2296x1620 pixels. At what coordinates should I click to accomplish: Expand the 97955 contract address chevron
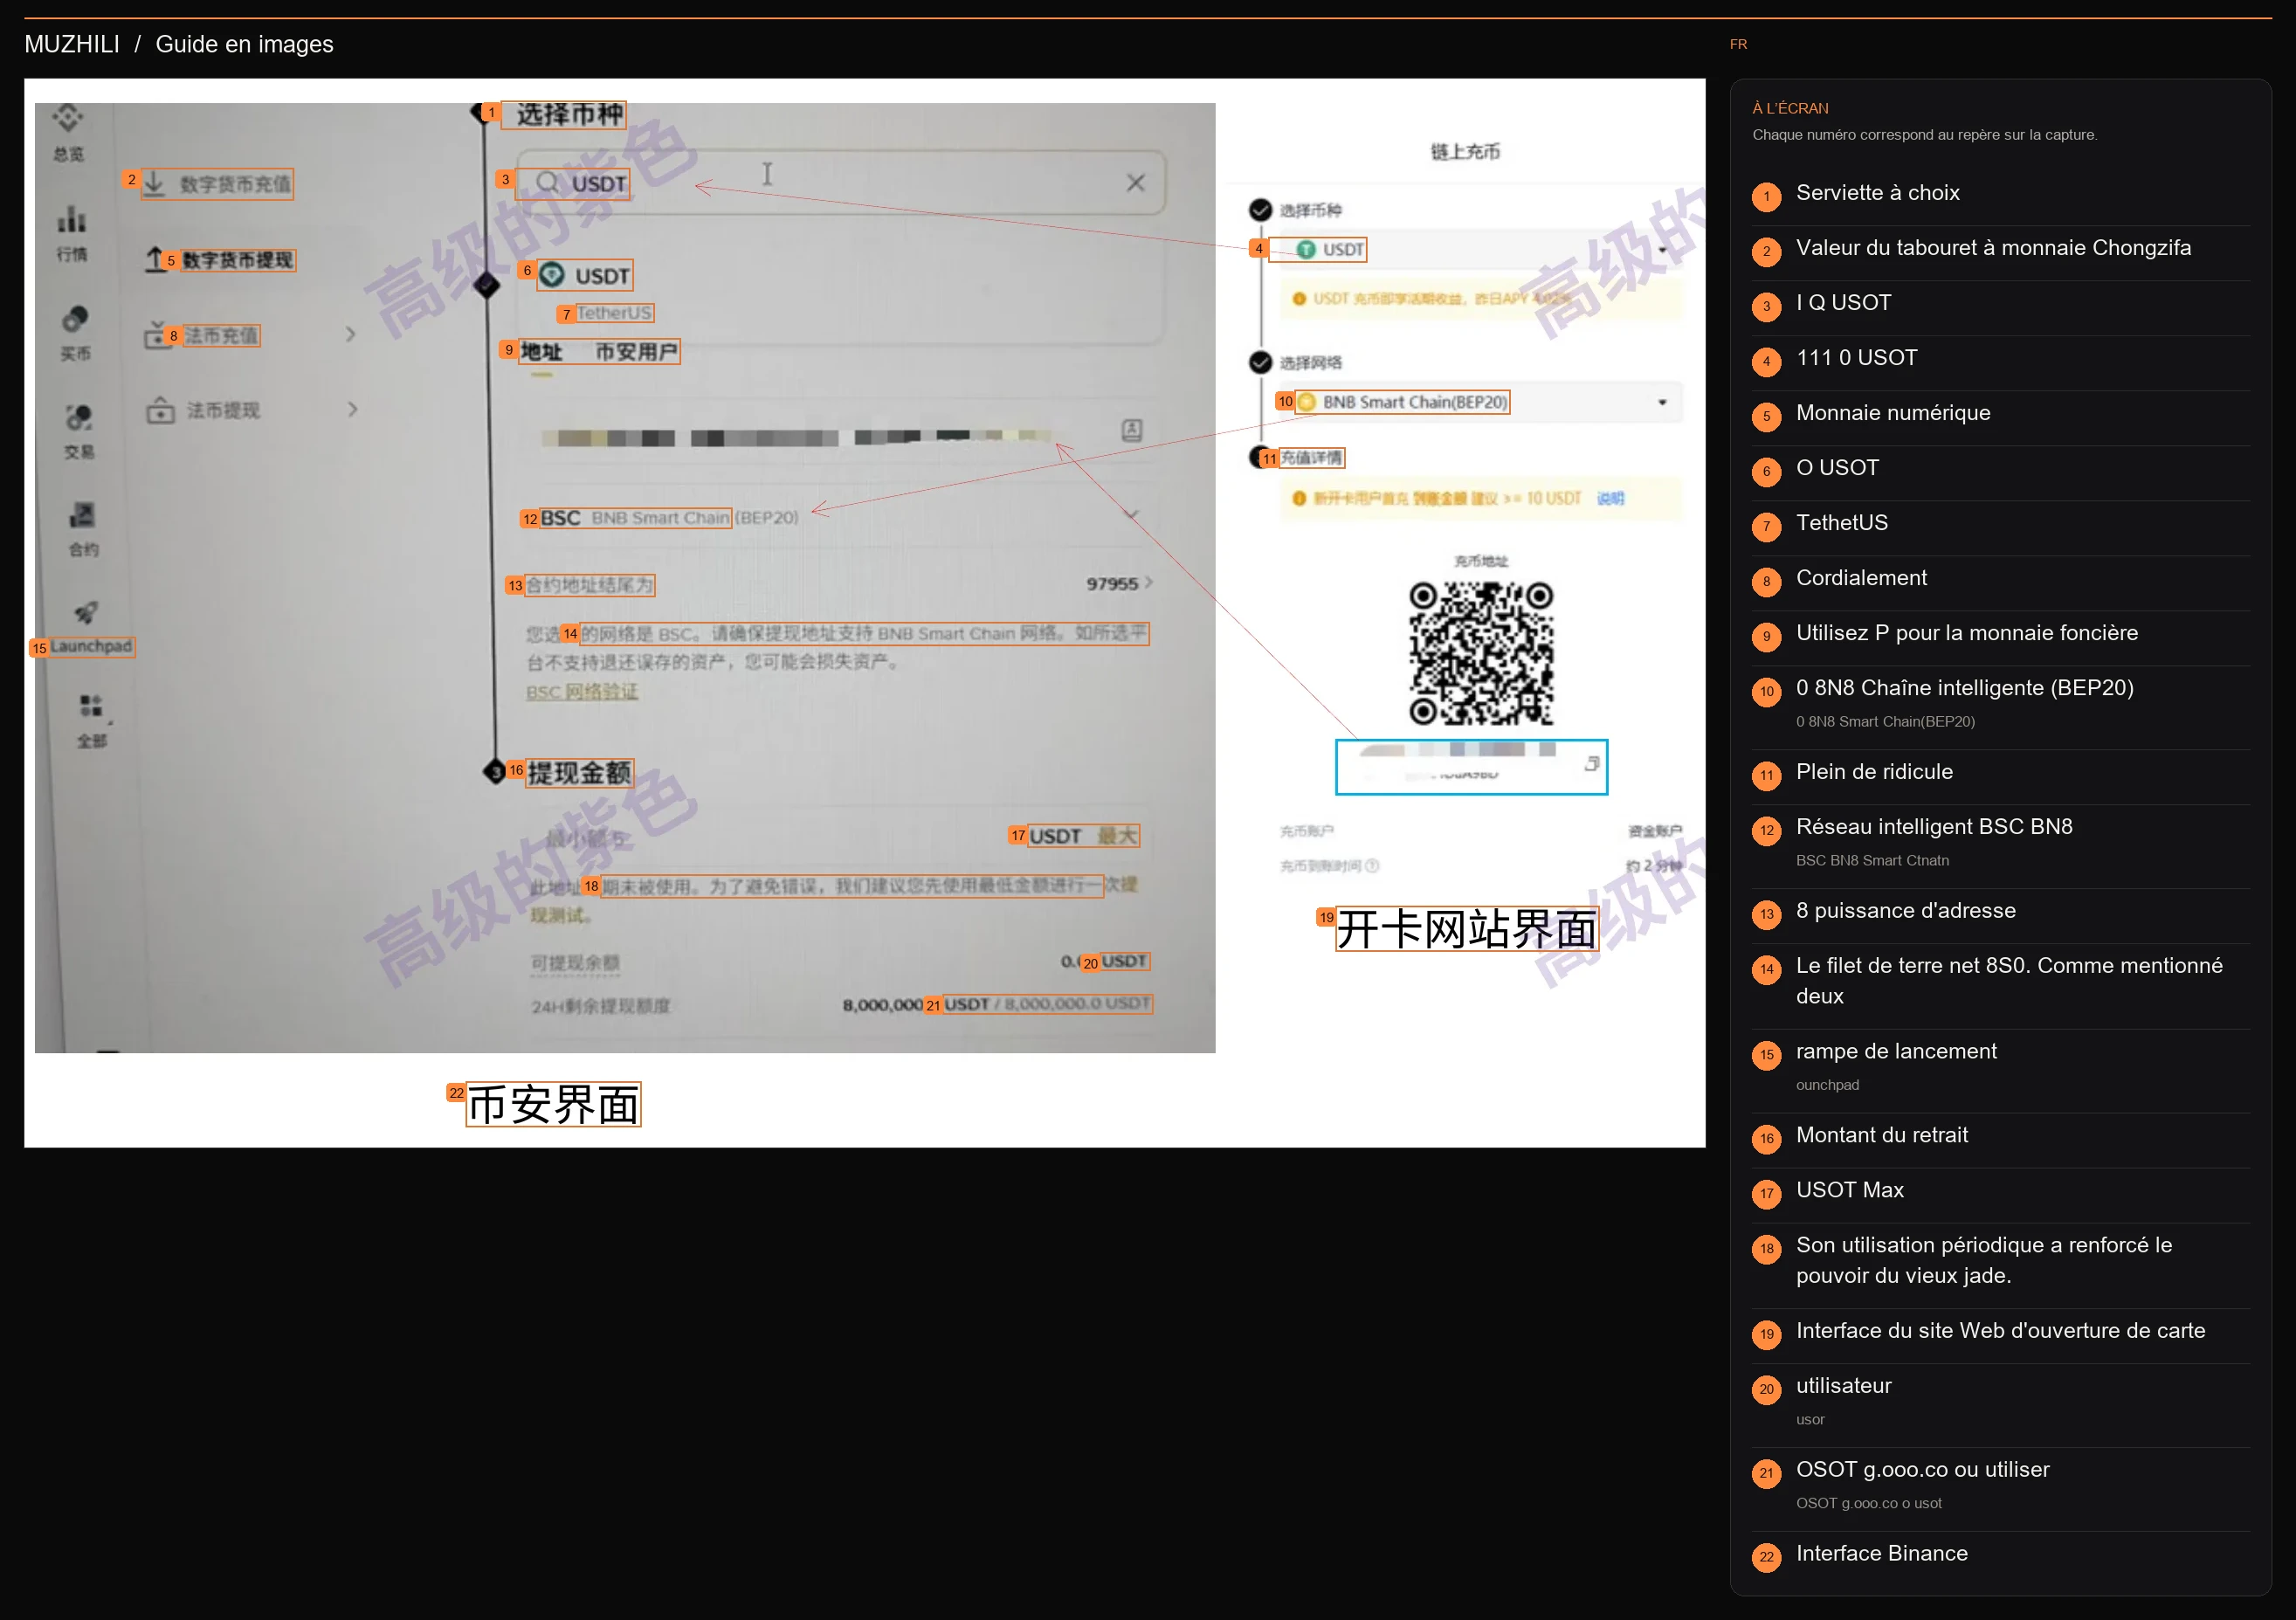1149,582
